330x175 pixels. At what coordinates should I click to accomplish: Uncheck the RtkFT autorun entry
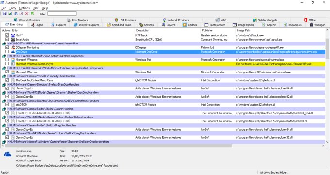[x=7, y=35]
